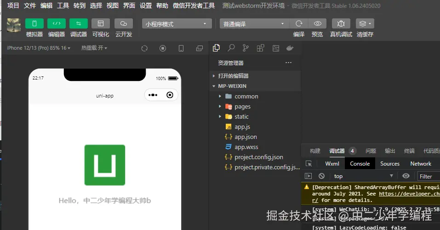Open the Extensions blocks icon
The width and height of the screenshot is (440, 230).
(x=260, y=48)
